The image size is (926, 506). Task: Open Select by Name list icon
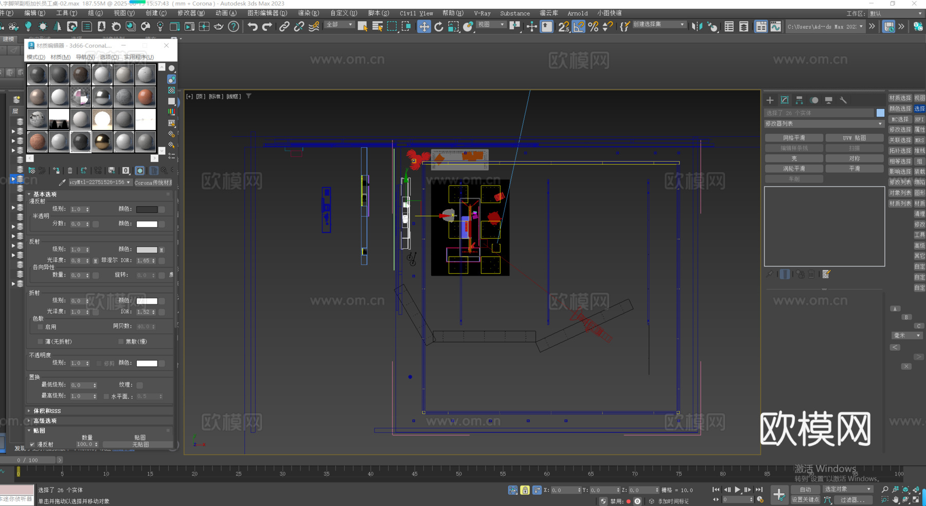pyautogui.click(x=377, y=26)
